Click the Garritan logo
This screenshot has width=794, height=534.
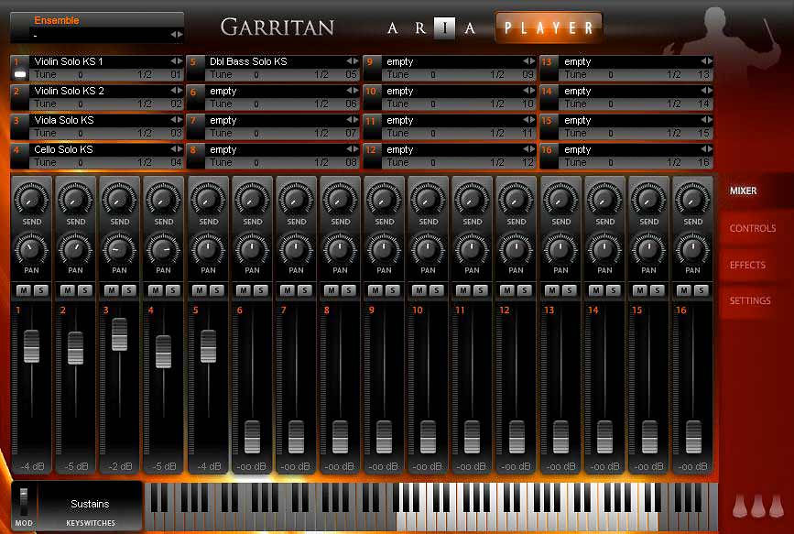pos(277,27)
